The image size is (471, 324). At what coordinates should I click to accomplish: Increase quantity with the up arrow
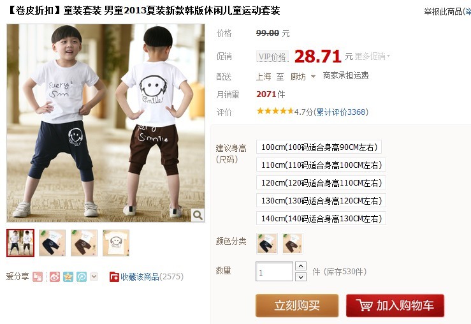tap(301, 266)
